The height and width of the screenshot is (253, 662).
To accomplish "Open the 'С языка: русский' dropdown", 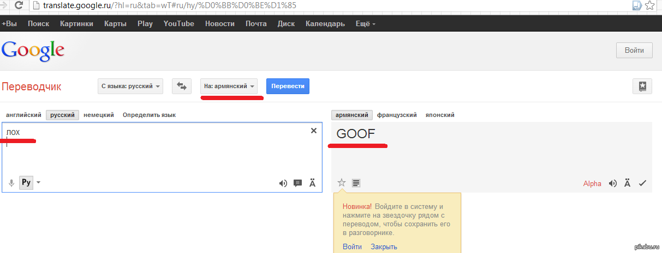I will point(130,86).
